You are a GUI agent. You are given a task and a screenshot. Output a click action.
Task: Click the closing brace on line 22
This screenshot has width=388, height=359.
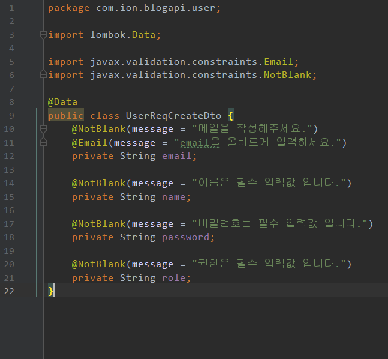pyautogui.click(x=50, y=291)
